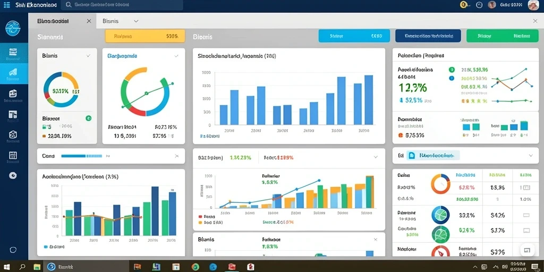Click the dark navy button in header row
Screen dimensions: 544x272
428,36
